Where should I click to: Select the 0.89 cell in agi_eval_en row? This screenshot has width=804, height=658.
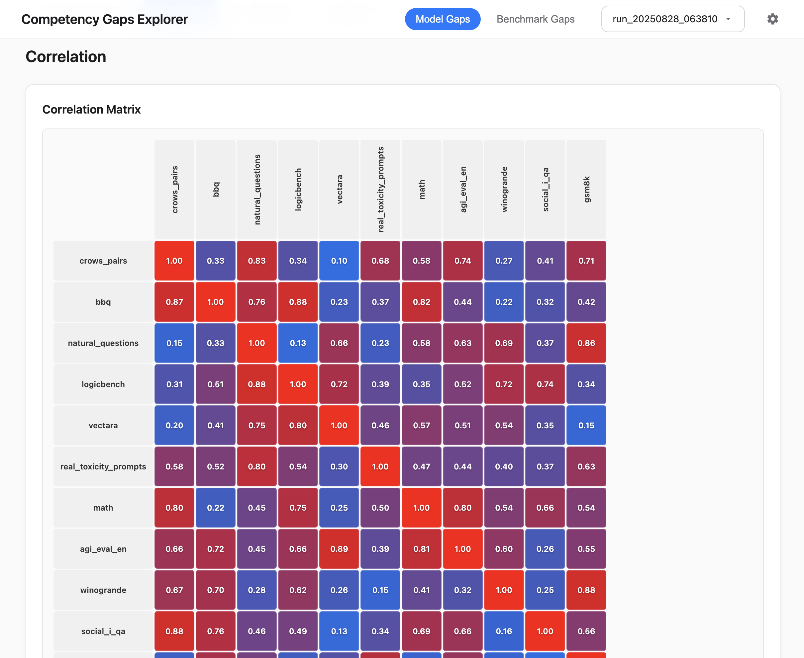point(339,549)
